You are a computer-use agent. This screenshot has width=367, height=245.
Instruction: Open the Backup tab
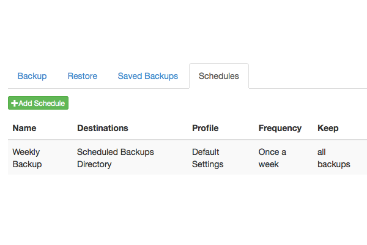click(32, 76)
